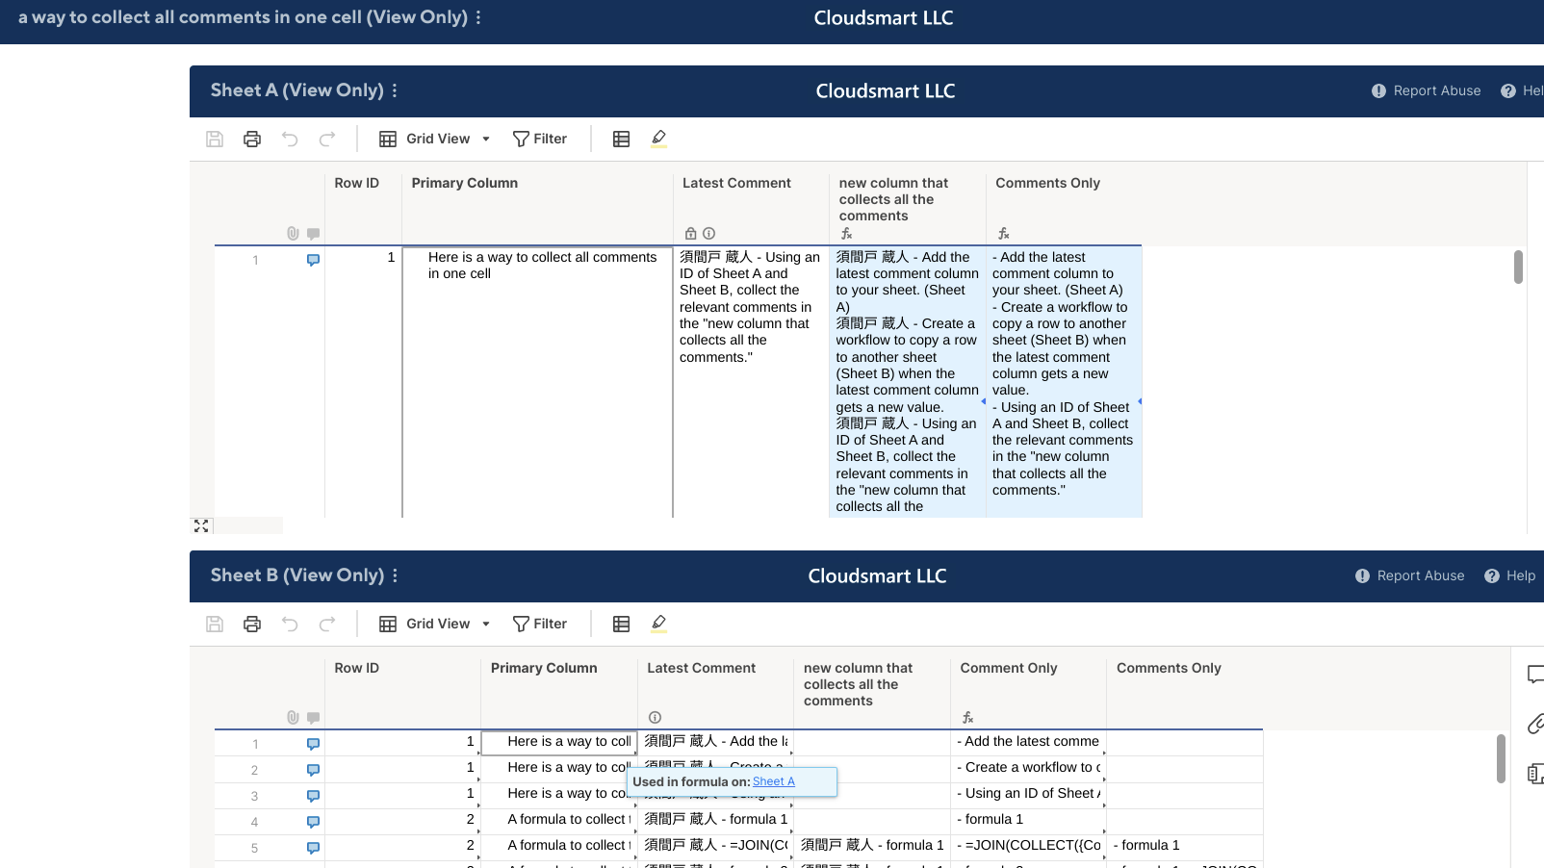Click the Redo icon in Sheet B toolbar
The height and width of the screenshot is (868, 1544).
327,624
